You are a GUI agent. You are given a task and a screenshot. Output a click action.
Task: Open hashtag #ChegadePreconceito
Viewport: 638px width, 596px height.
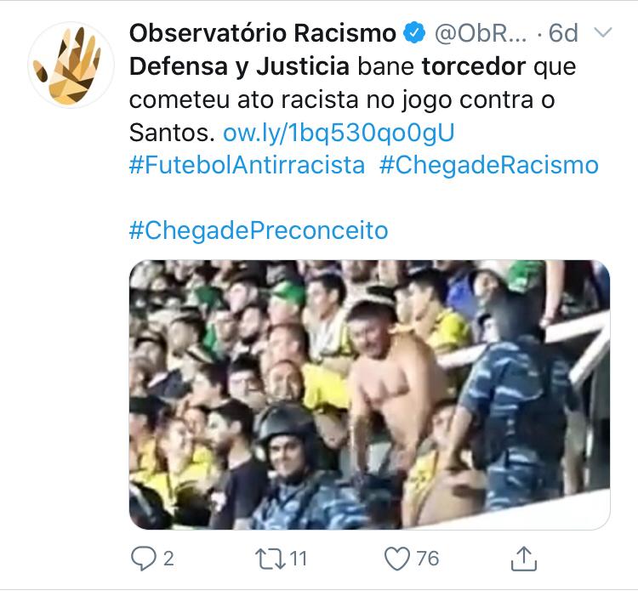259,230
